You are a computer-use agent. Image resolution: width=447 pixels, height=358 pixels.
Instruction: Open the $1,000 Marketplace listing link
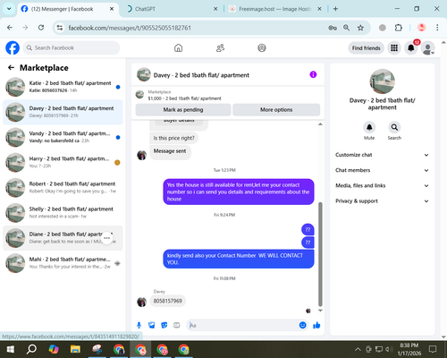tap(184, 98)
